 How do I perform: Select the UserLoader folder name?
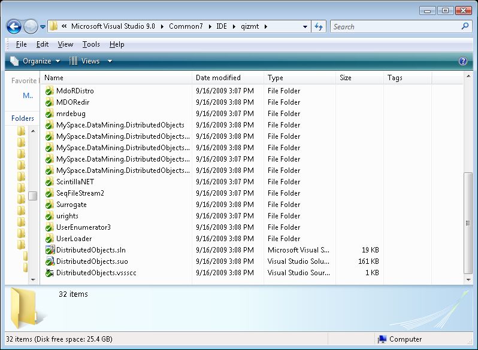point(74,239)
